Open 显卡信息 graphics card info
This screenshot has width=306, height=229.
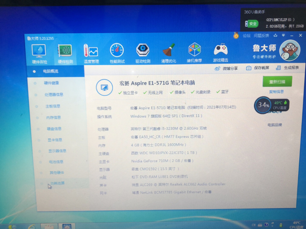point(55,140)
